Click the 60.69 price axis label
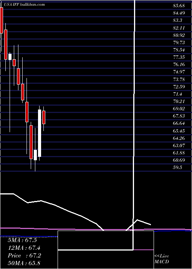The height and width of the screenshot is (269, 192). 179,160
